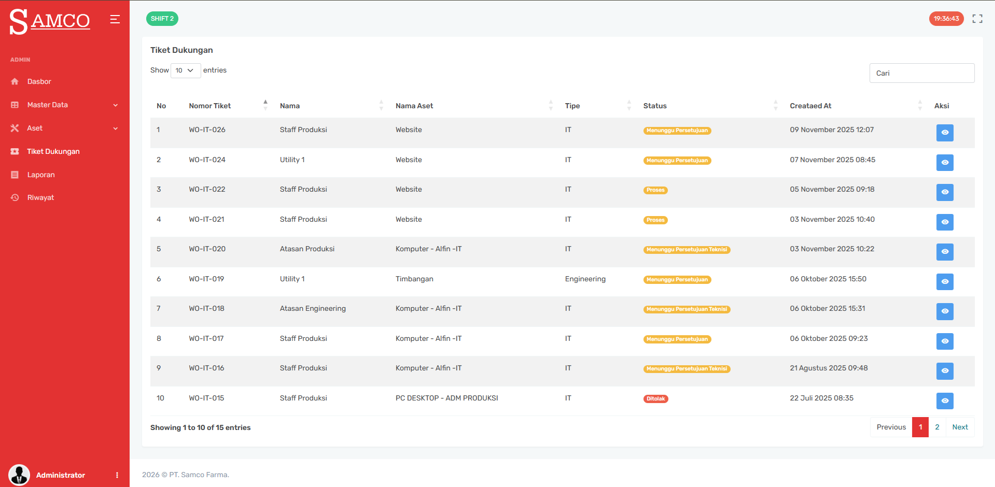Image resolution: width=995 pixels, height=487 pixels.
Task: Open the Riwayat history icon
Action: coord(16,197)
